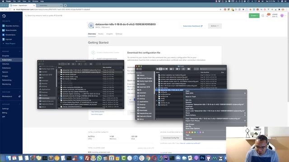The image size is (289, 162).
Task: Apply red tag color in context menu
Action: tap(186, 132)
